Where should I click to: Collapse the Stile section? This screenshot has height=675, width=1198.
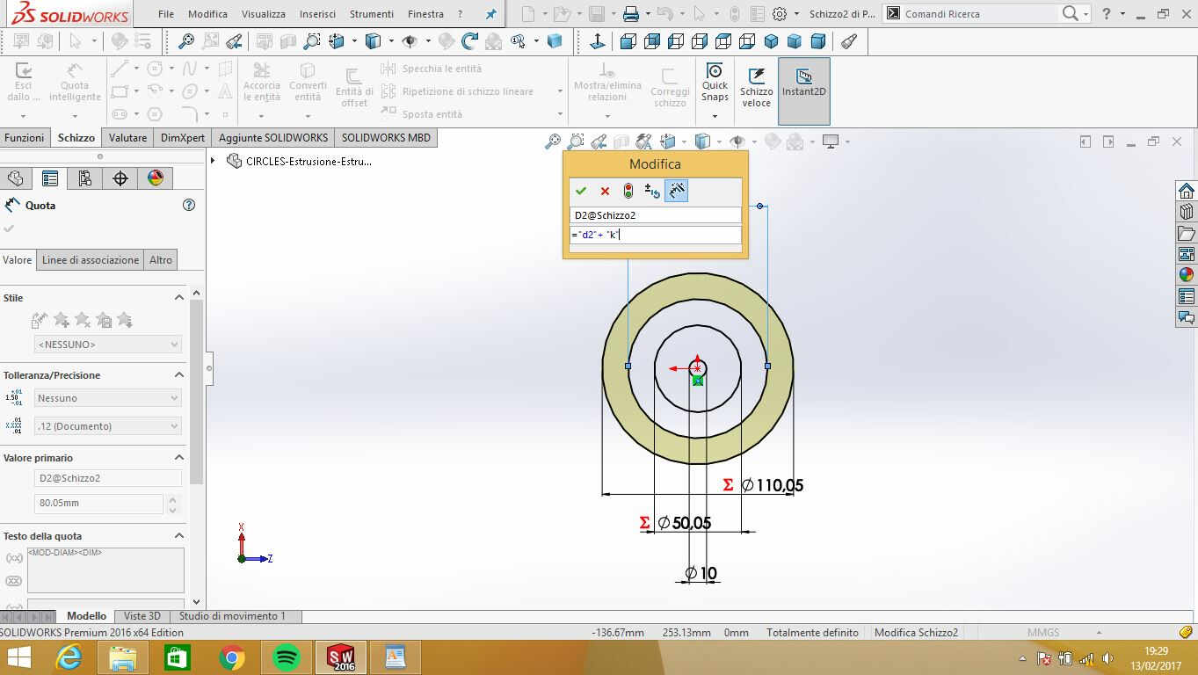(x=179, y=298)
